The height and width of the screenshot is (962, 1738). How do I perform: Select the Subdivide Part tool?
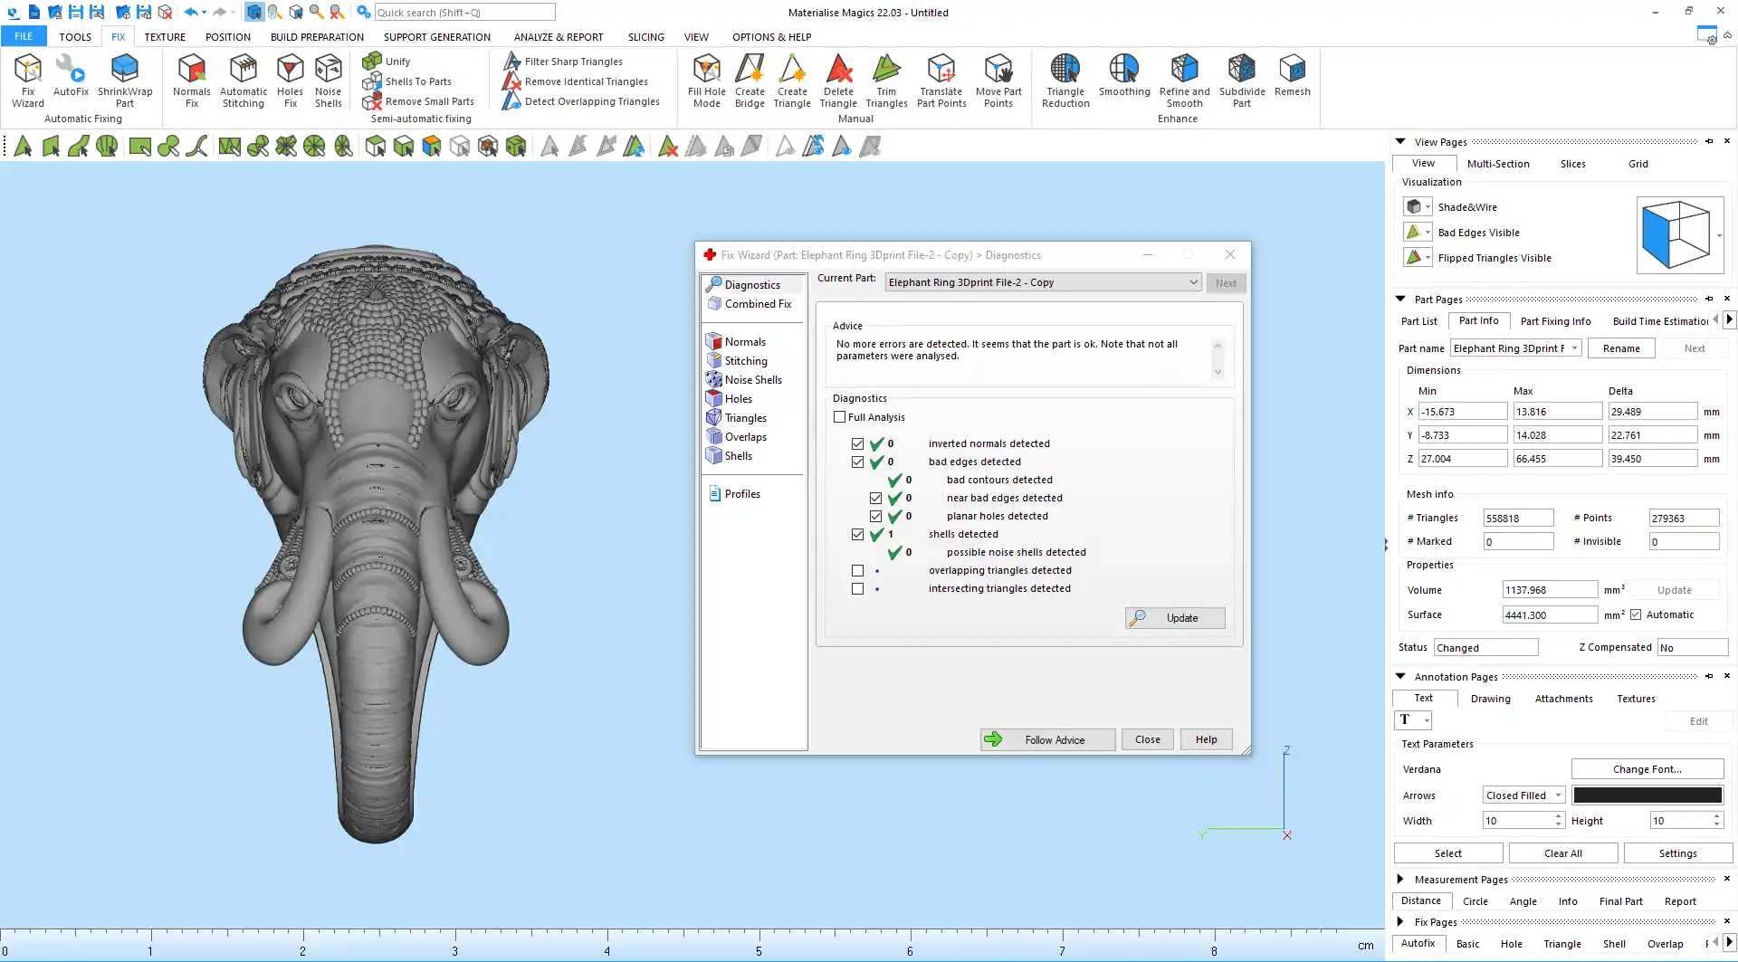coord(1242,81)
